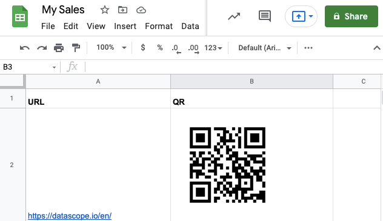Open the 123 more formats dropdown
The height and width of the screenshot is (221, 383).
click(213, 48)
